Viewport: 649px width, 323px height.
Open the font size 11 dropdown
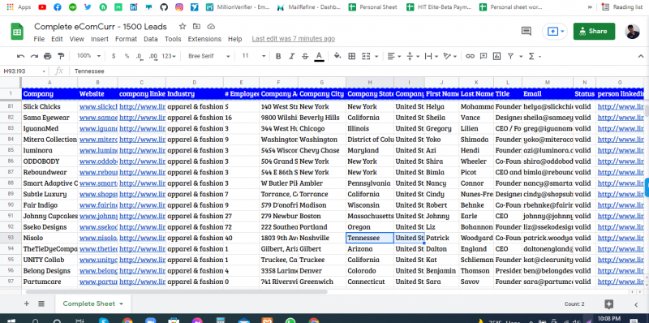coord(253,56)
